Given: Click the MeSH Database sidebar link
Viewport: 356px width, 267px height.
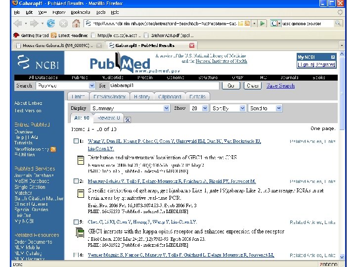Looking at the screenshot, I should [x=32, y=181].
